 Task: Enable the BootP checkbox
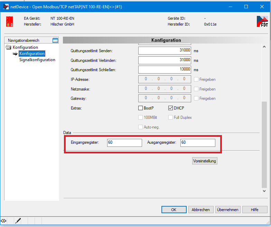(141, 108)
